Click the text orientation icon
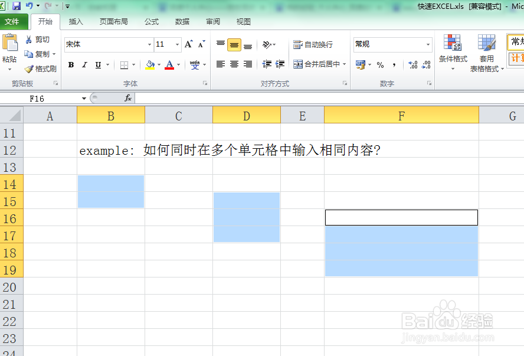Viewport: 524px width, 356px height. point(267,44)
